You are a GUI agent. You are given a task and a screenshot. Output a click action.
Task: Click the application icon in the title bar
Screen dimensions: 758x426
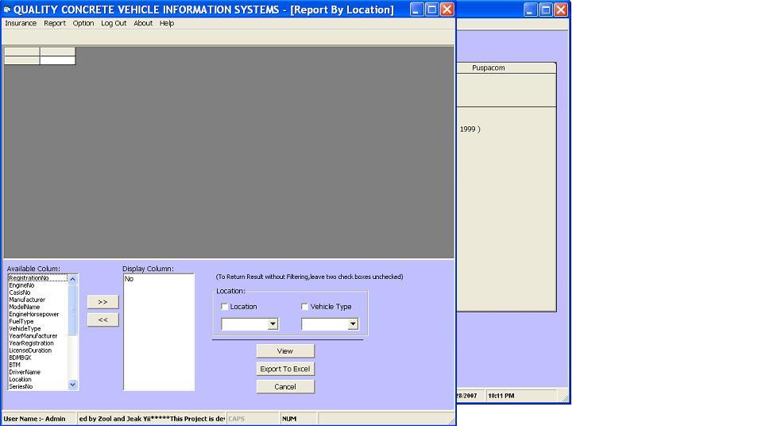tap(7, 10)
